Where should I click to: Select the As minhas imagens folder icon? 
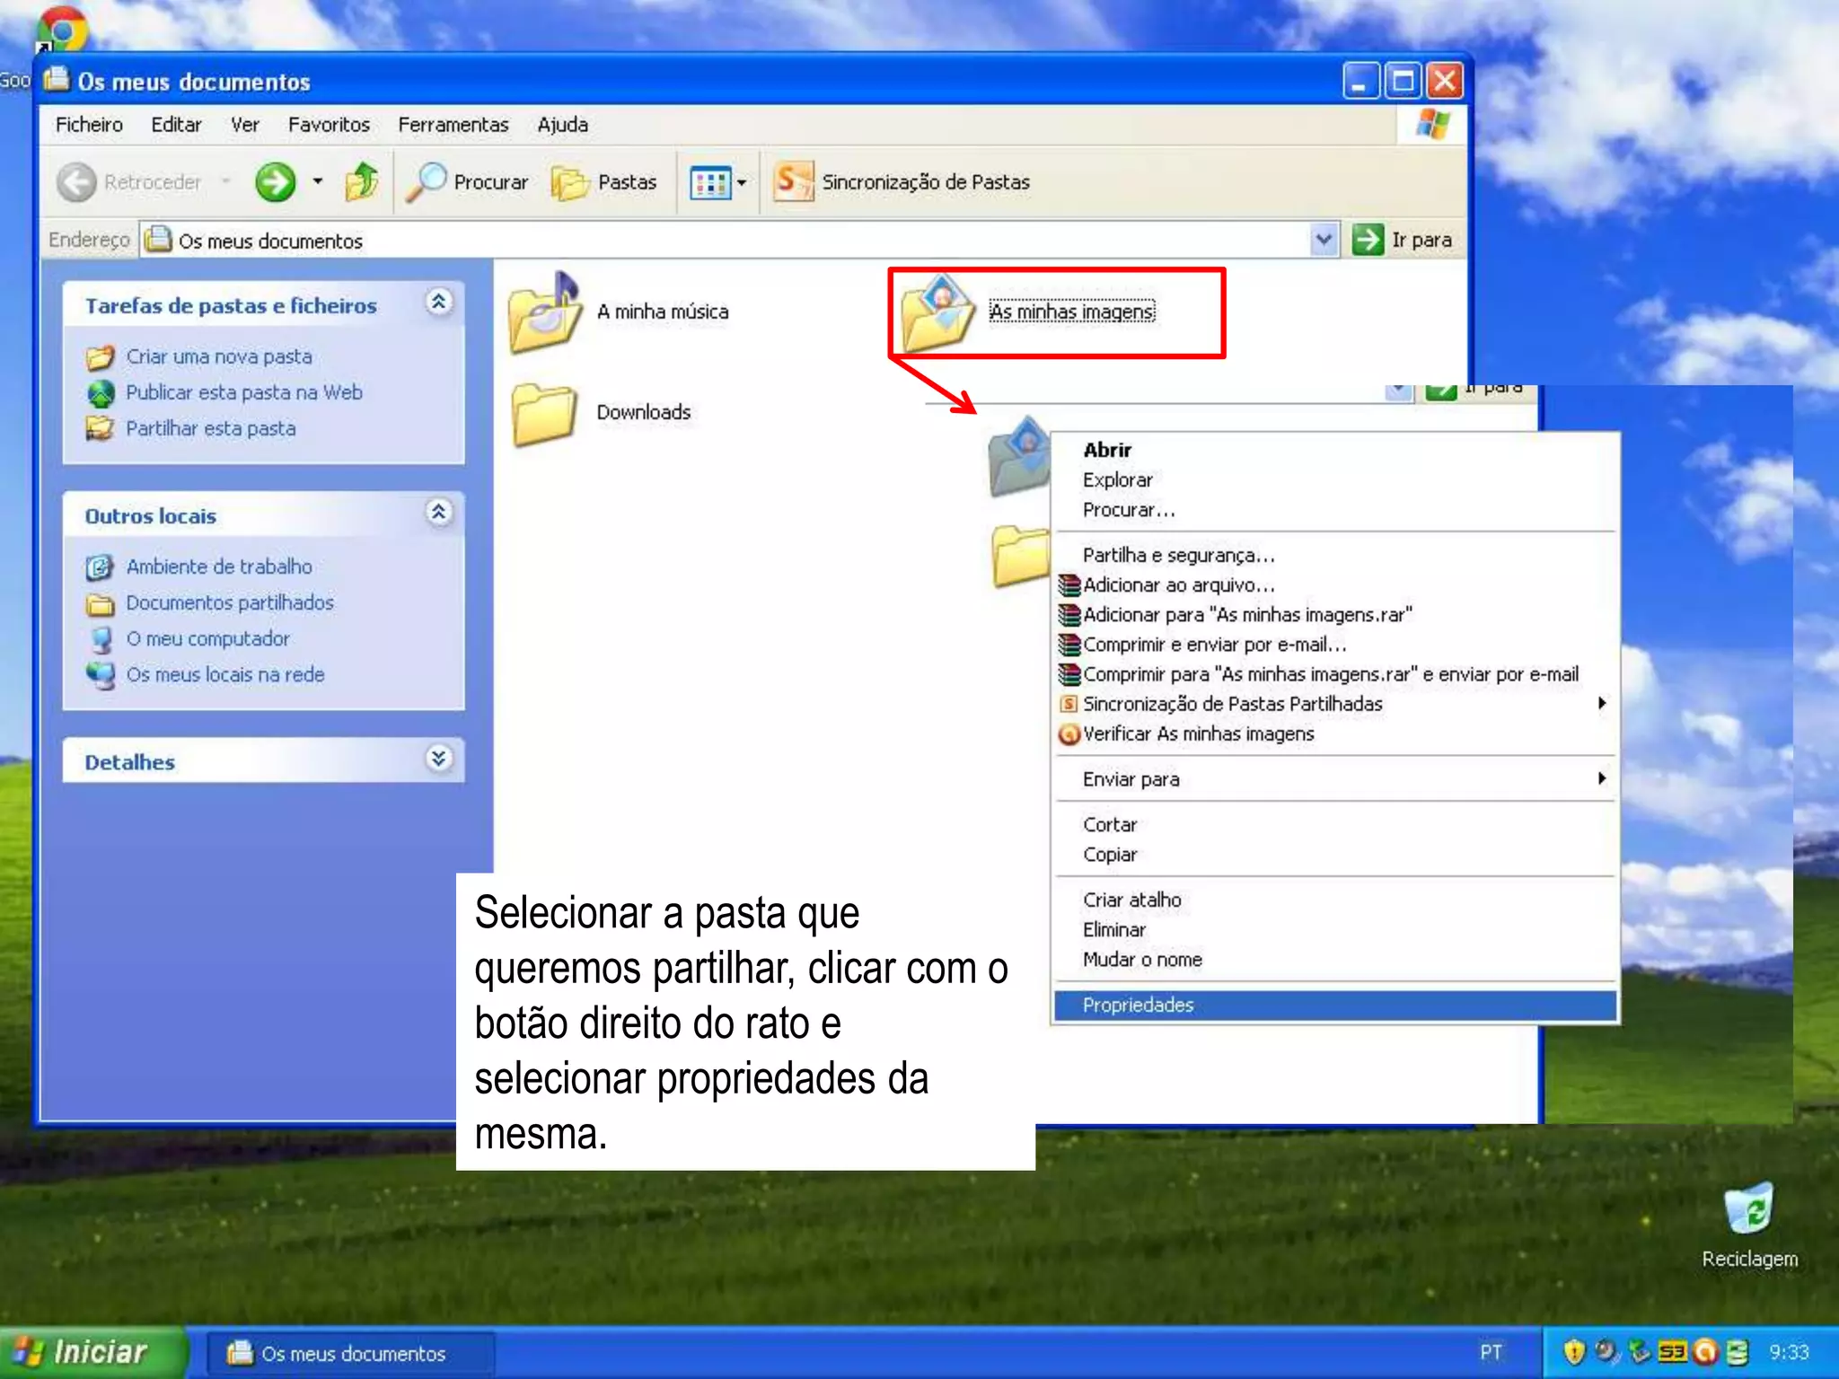(938, 312)
